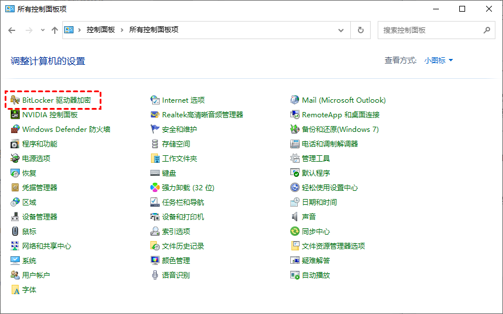The width and height of the screenshot is (503, 314).
Task: Click the 鼠标 icon
Action: 15,231
